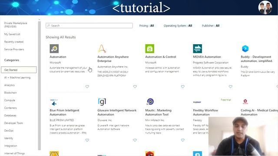Click 'BLUE PRISM LIMITED' publisher text
278x156 pixels.
[x=62, y=120]
